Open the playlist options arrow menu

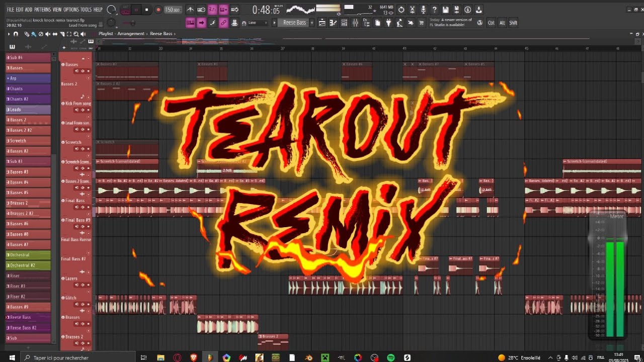click(x=9, y=34)
